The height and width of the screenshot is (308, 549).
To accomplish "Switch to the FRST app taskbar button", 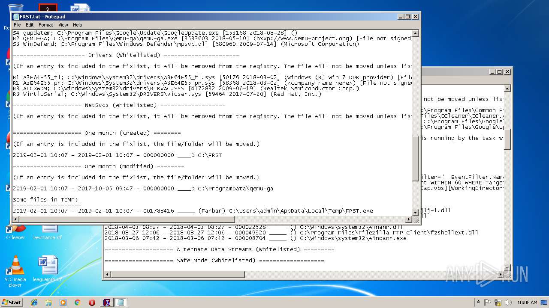I will pyautogui.click(x=107, y=302).
